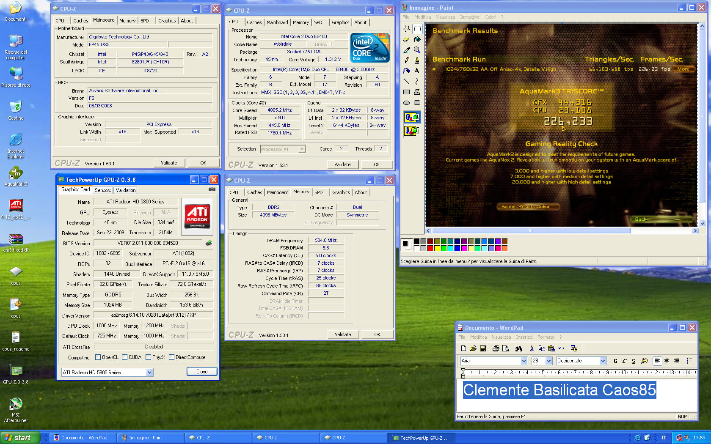Click the Close button in GPU-Z
The width and height of the screenshot is (711, 444).
(202, 372)
